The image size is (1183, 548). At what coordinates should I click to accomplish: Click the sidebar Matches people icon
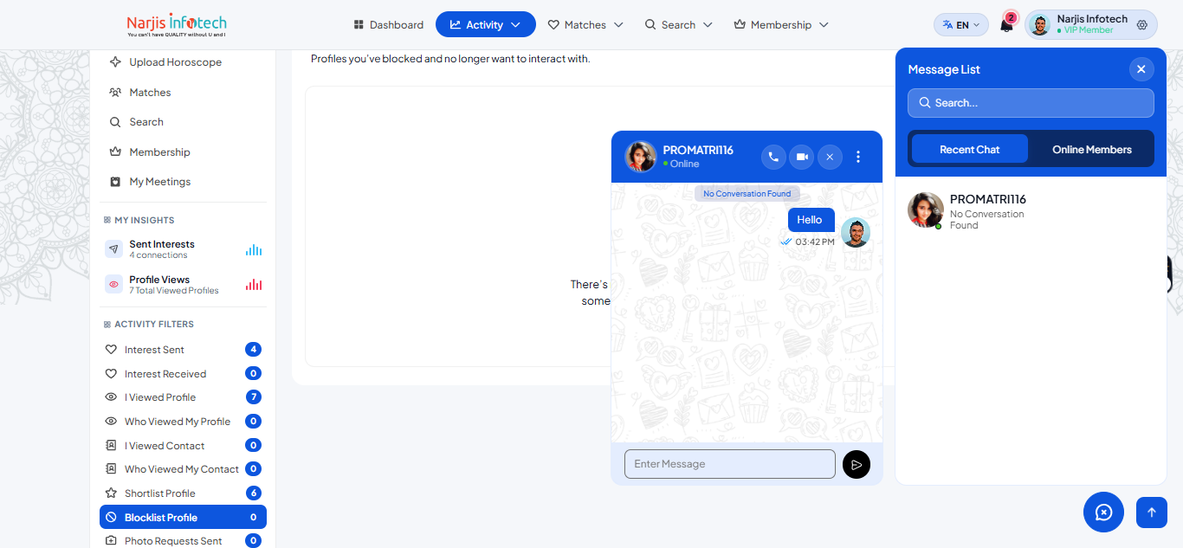[x=115, y=92]
